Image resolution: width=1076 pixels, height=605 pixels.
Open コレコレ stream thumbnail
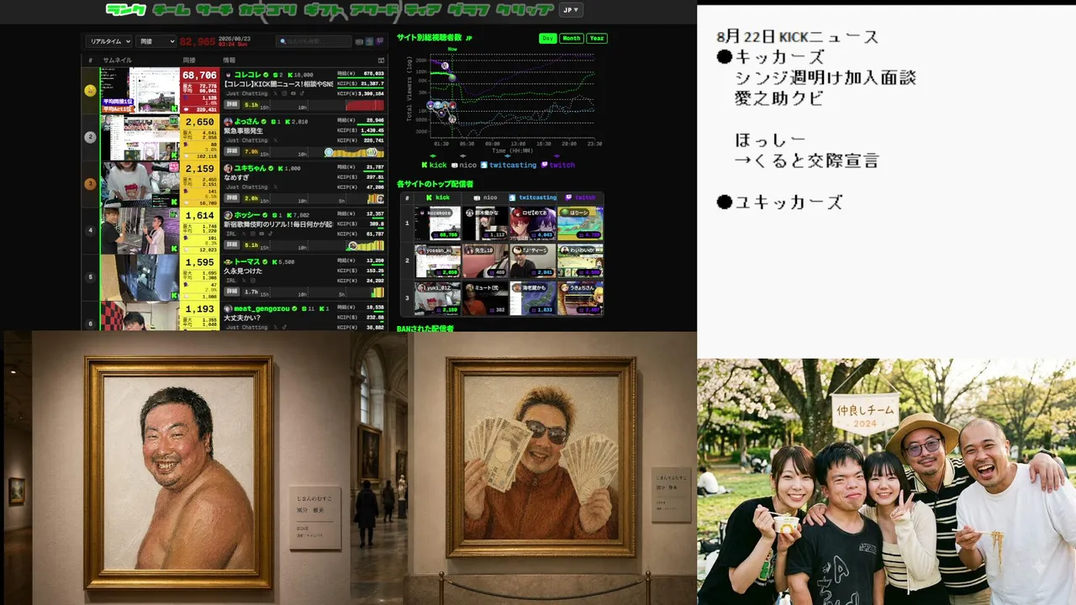tap(140, 90)
